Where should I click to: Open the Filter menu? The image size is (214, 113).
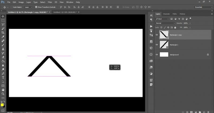pos(50,2)
